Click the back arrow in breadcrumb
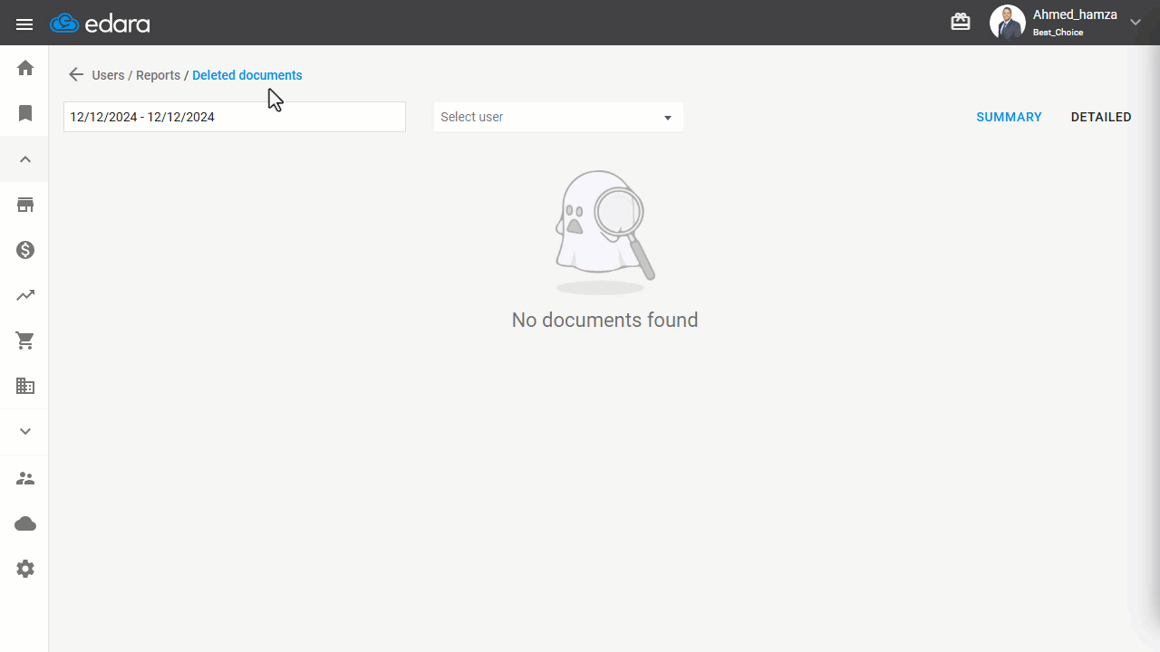 (x=76, y=75)
